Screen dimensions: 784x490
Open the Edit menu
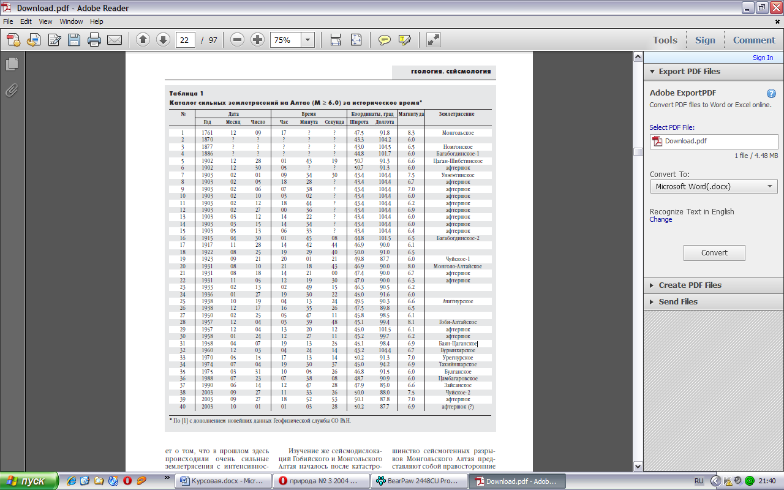coord(26,21)
